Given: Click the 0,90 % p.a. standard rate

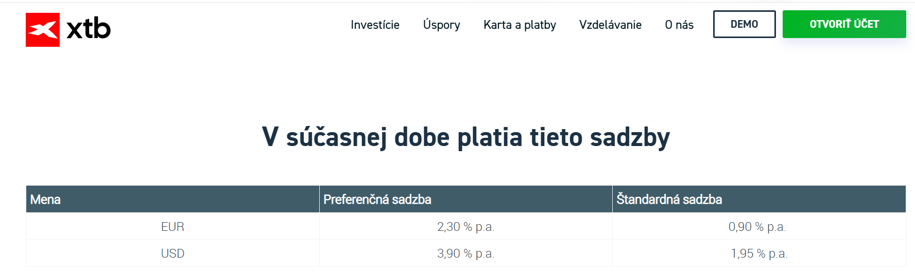Looking at the screenshot, I should 757,227.
